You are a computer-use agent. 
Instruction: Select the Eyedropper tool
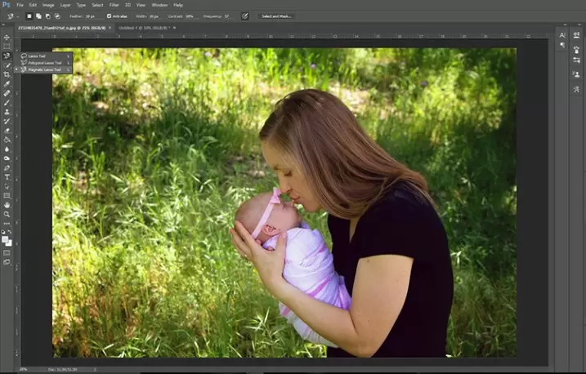7,84
